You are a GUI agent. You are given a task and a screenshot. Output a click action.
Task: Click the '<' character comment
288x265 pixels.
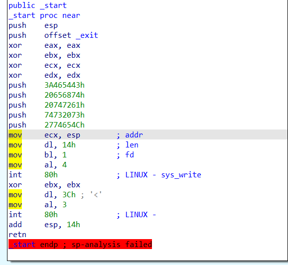point(96,195)
